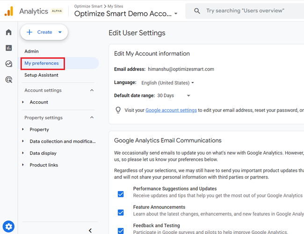304x234 pixels.
Task: Open the Google account settings link
Action: tap(171, 110)
